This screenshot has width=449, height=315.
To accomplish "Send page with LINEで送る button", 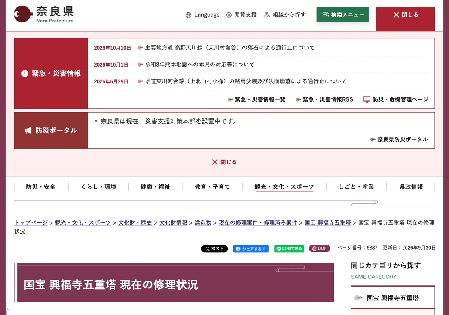I will (x=289, y=249).
